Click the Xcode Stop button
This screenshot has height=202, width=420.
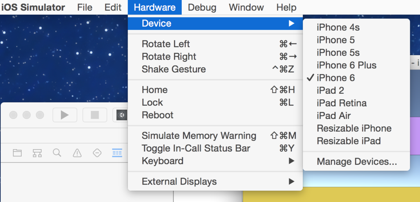point(95,115)
